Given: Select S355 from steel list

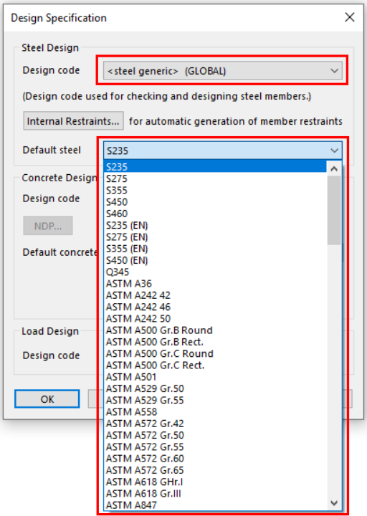Looking at the screenshot, I should [x=215, y=190].
